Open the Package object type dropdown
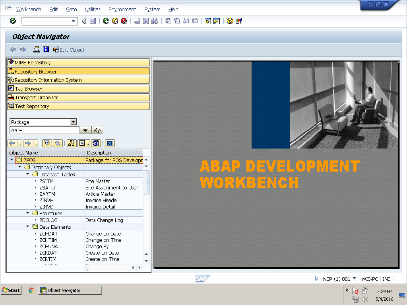 click(x=73, y=122)
